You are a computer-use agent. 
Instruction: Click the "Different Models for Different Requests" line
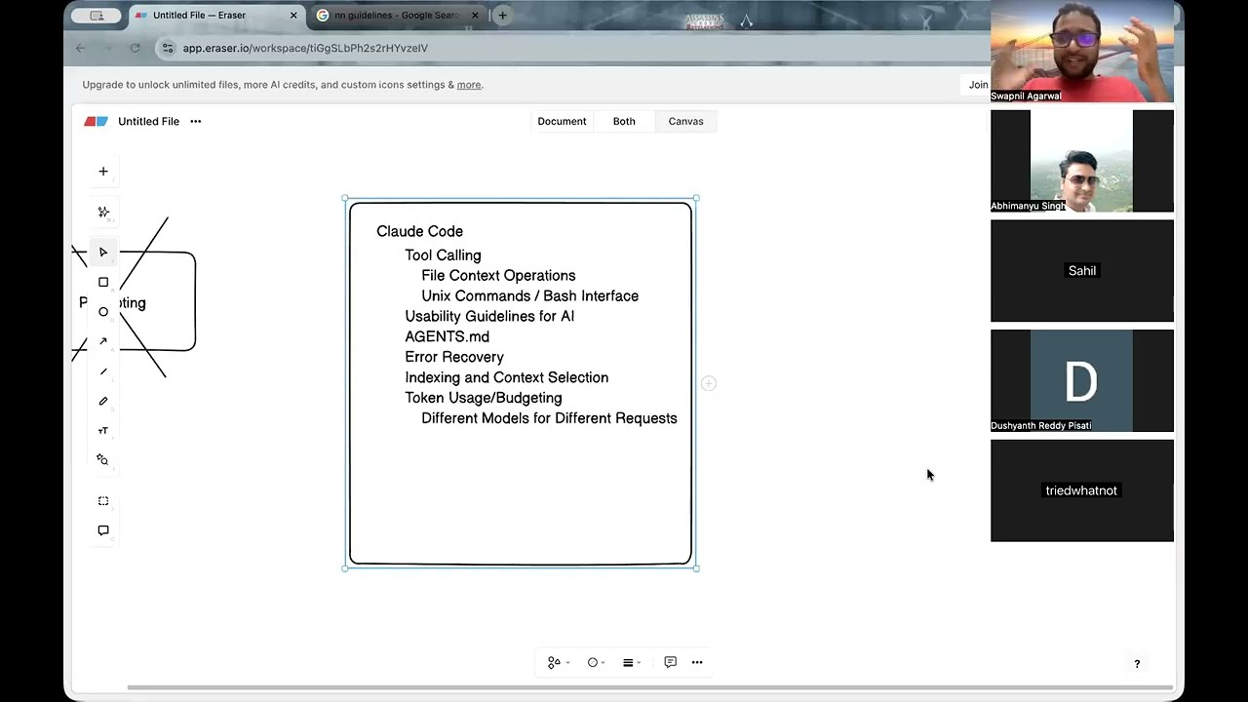(549, 419)
